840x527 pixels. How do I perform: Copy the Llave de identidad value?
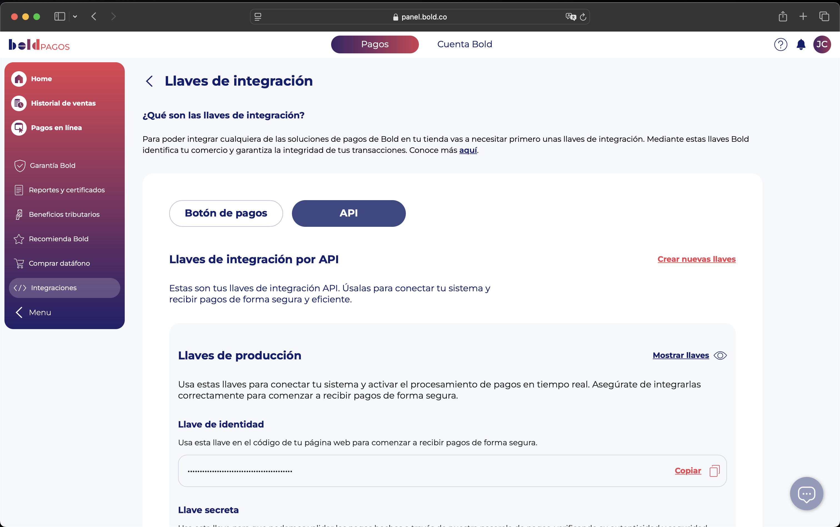(688, 471)
